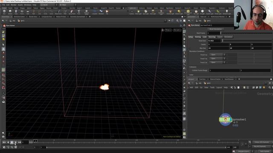Screen dimensions: 273x153
Task: Switch to the Solving tab
Action: [x=198, y=37]
